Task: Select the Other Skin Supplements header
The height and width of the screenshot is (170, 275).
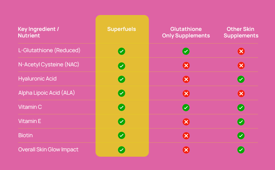Action: [x=241, y=32]
